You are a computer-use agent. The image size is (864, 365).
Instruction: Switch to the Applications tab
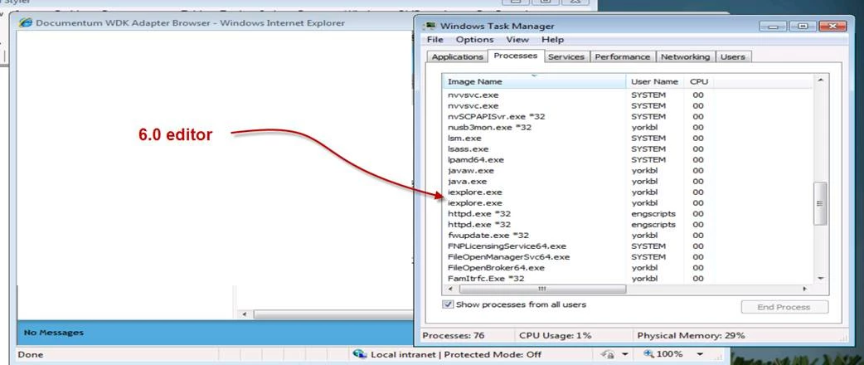[458, 56]
